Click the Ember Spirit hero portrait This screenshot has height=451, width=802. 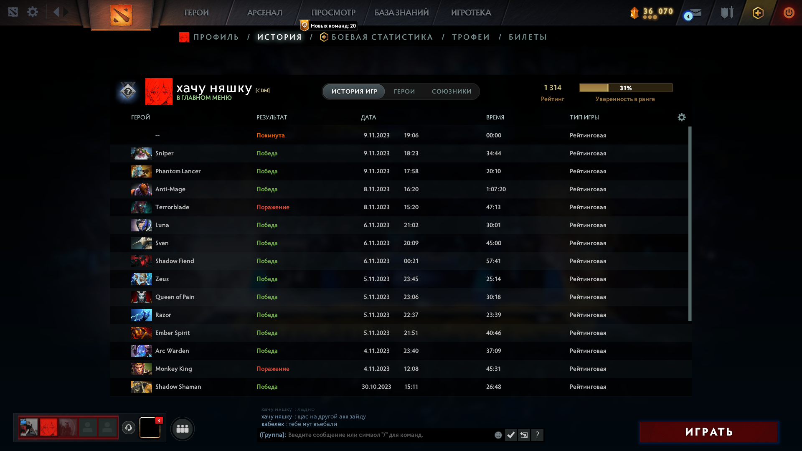point(142,333)
